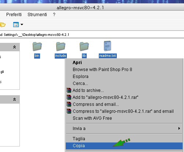Click the Folders toolbar icon
This screenshot has width=184, height=152.
[3, 25]
